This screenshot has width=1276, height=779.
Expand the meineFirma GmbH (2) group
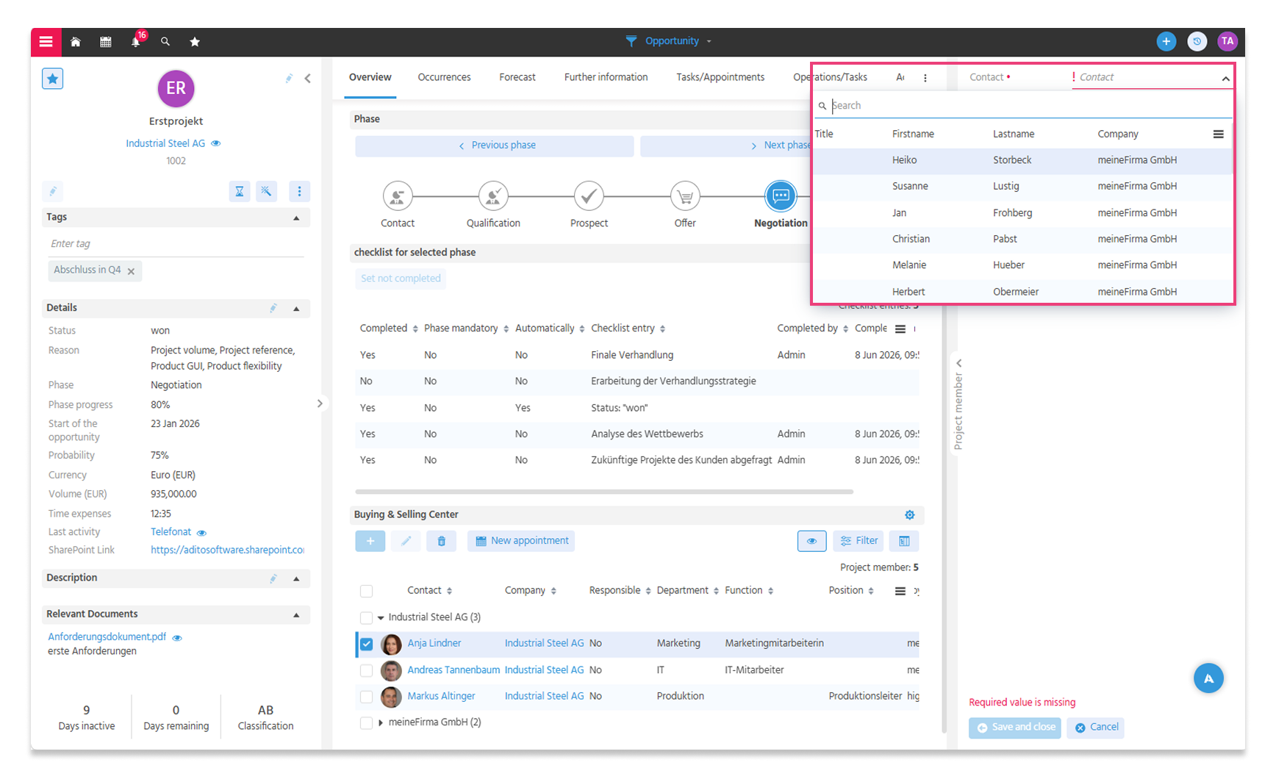[381, 723]
